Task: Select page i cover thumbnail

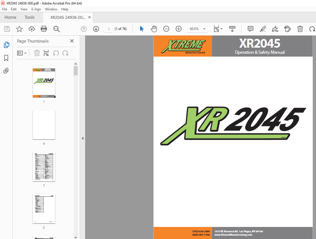Action: pyautogui.click(x=44, y=83)
